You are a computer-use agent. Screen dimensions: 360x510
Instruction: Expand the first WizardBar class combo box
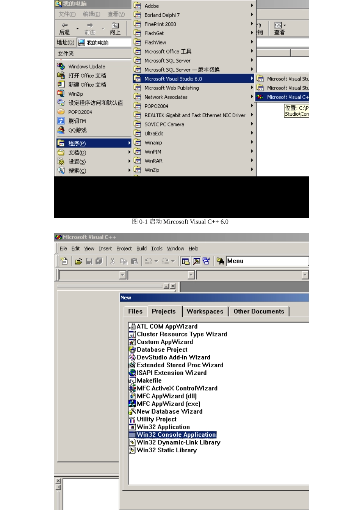coord(122,275)
